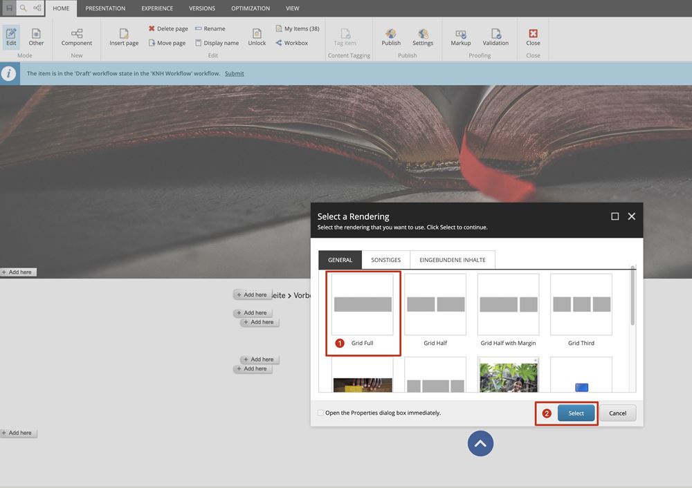Open the Markup proofing tool
692x488 pixels.
[460, 33]
